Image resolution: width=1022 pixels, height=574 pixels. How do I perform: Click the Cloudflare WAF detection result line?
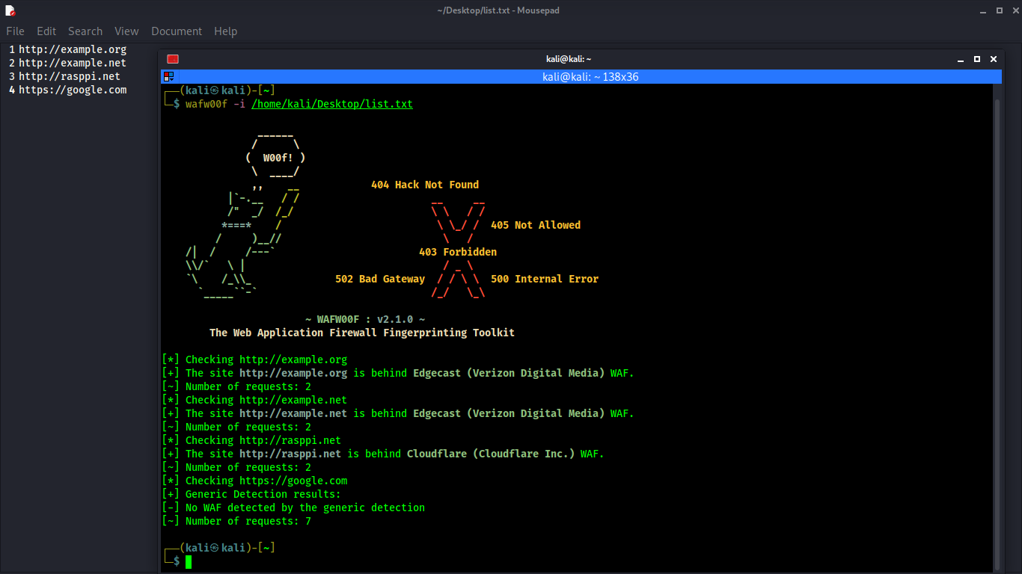382,454
